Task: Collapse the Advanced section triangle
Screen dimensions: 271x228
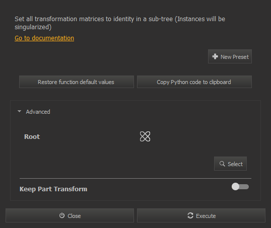Action: click(x=19, y=111)
